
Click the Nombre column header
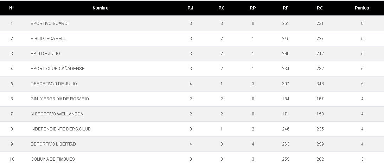click(x=100, y=8)
